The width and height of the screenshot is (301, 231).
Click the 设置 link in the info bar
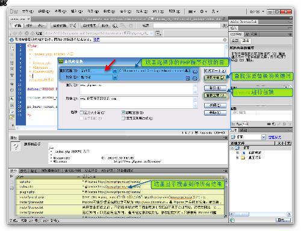96,40
